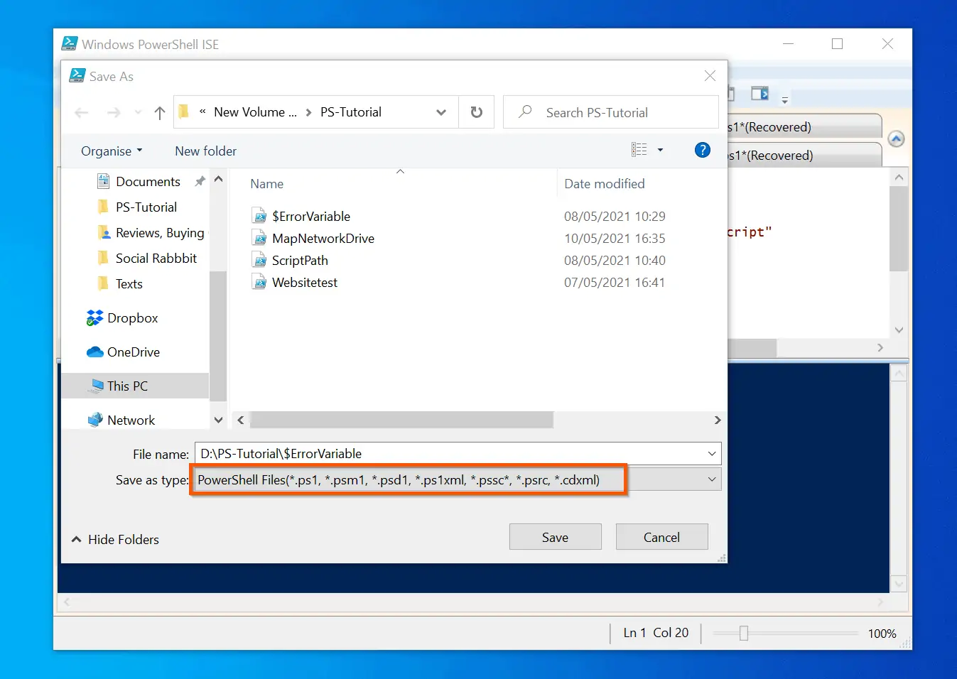The image size is (957, 679).
Task: Click the Save button
Action: click(556, 537)
